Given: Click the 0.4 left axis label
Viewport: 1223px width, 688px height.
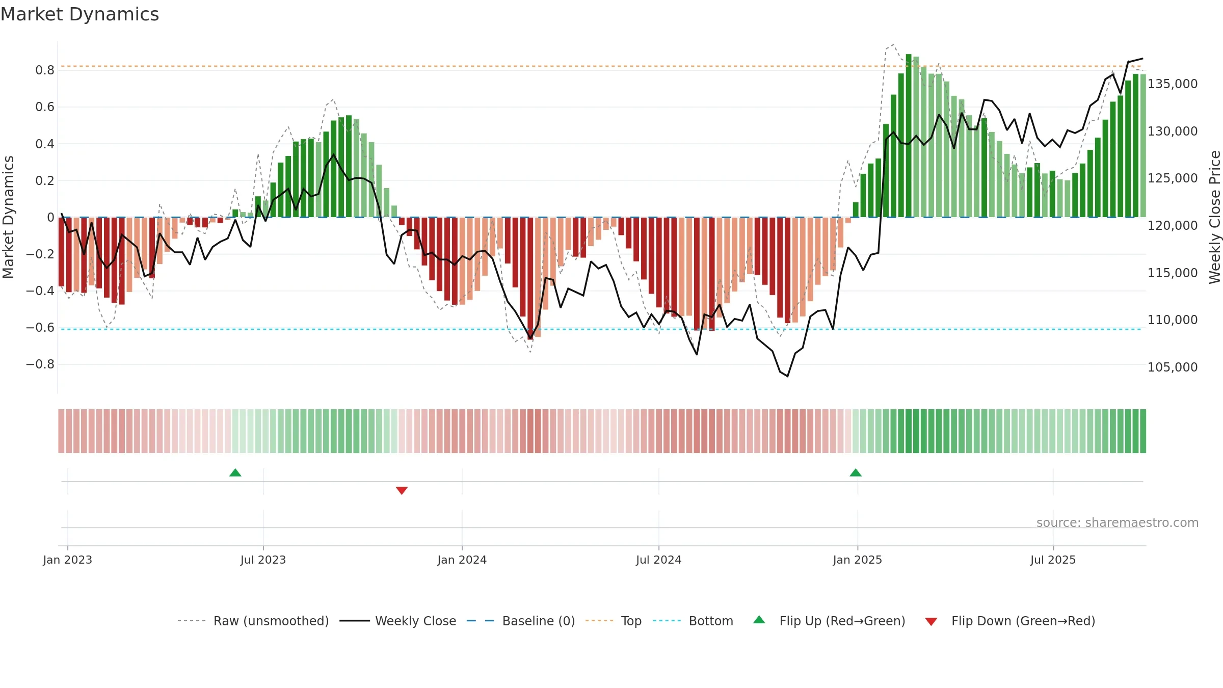Looking at the screenshot, I should click(45, 144).
